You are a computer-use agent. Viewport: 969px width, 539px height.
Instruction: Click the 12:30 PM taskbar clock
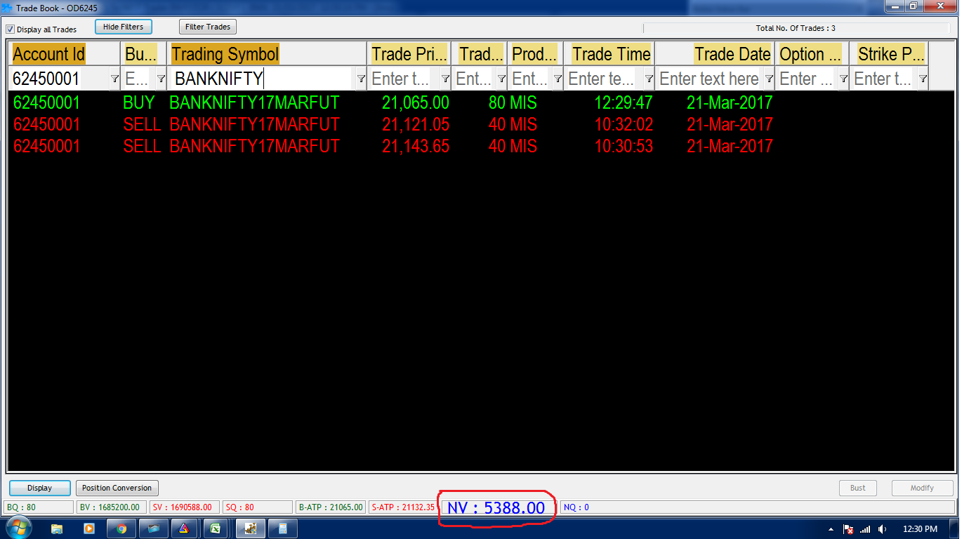point(921,529)
